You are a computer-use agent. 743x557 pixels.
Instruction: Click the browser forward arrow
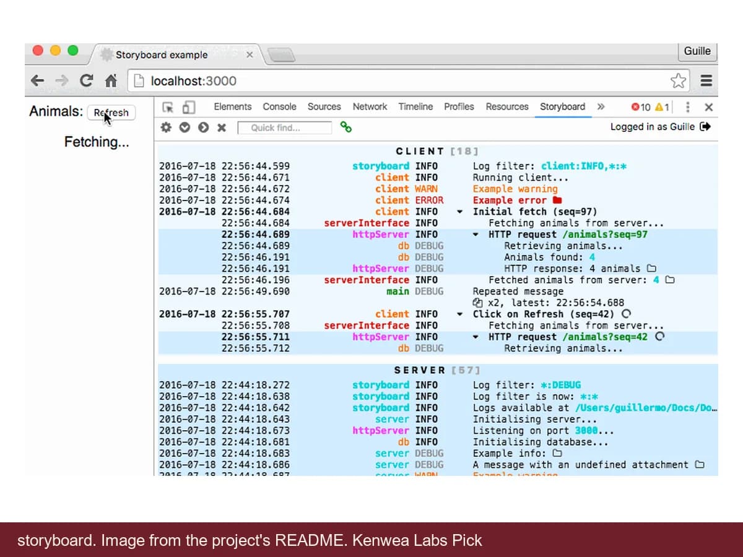coord(61,80)
